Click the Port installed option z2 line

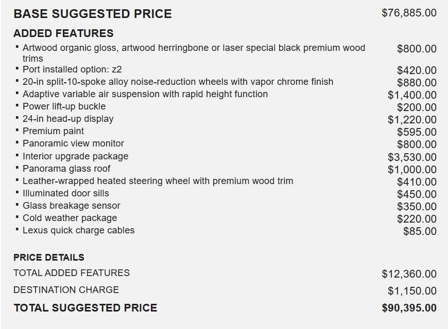coord(72,69)
